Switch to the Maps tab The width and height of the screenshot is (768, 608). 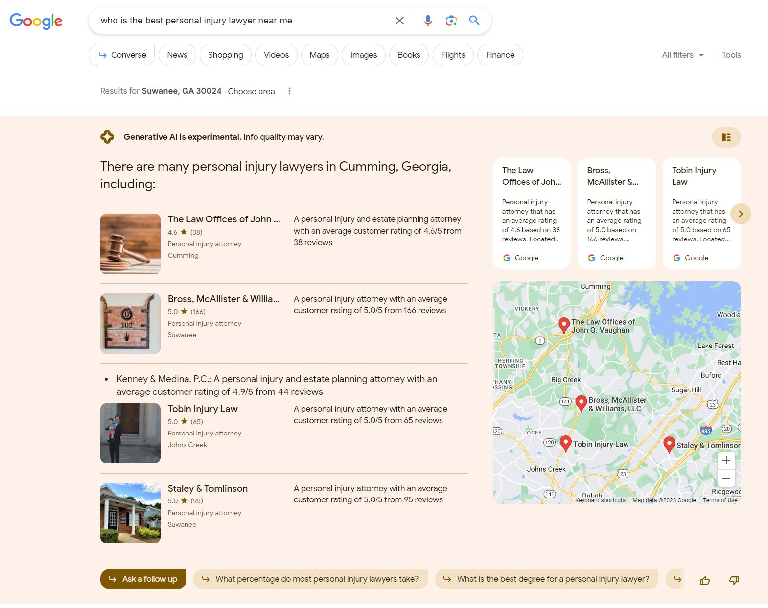[x=319, y=55]
